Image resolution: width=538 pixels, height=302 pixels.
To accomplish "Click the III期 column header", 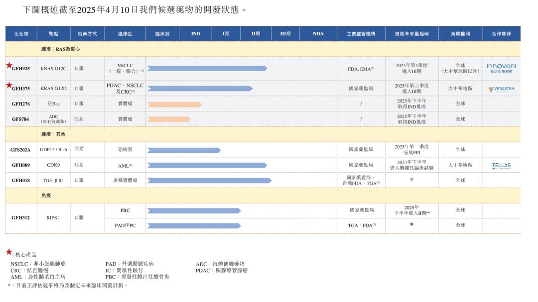I will pyautogui.click(x=285, y=34).
